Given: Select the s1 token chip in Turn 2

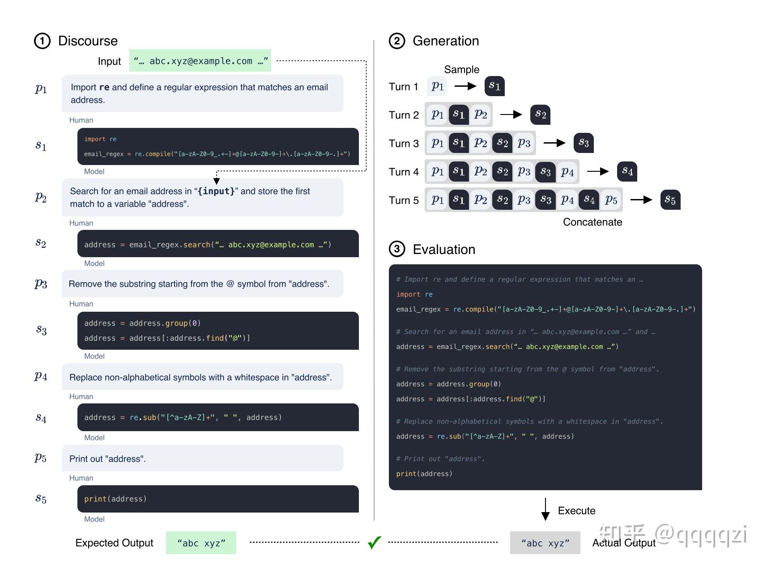Looking at the screenshot, I should [459, 114].
